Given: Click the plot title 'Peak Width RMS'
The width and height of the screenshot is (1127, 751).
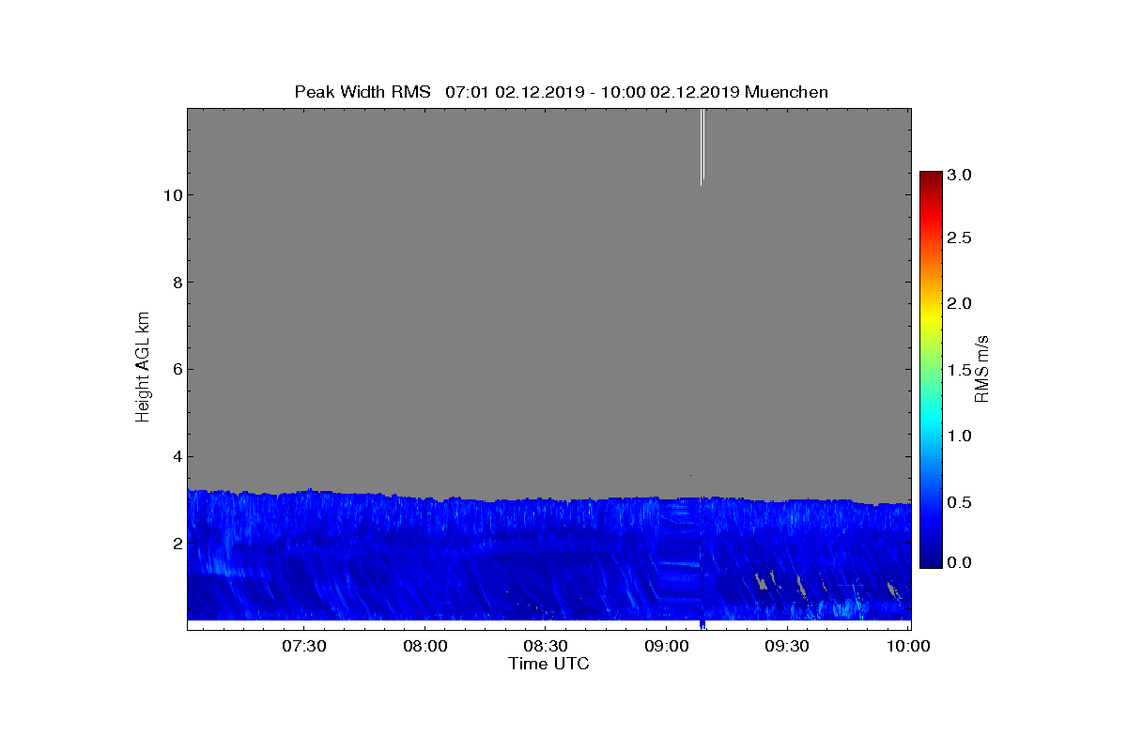Looking at the screenshot, I should (x=363, y=92).
